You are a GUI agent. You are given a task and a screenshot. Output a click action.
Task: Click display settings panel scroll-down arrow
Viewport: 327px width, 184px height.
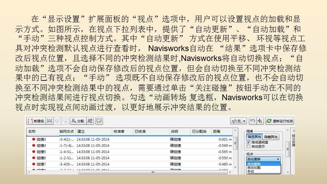287,172
